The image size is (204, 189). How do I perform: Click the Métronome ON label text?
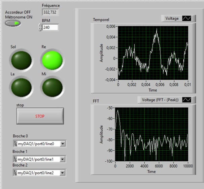pos(19,17)
